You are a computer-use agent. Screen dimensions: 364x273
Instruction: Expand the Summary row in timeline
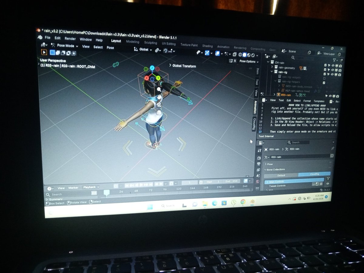pos(46,199)
